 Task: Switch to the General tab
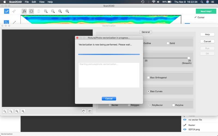[146, 32]
